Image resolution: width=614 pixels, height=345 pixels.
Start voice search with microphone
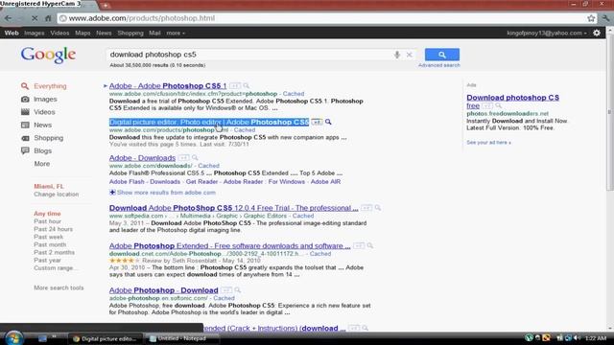pos(396,55)
